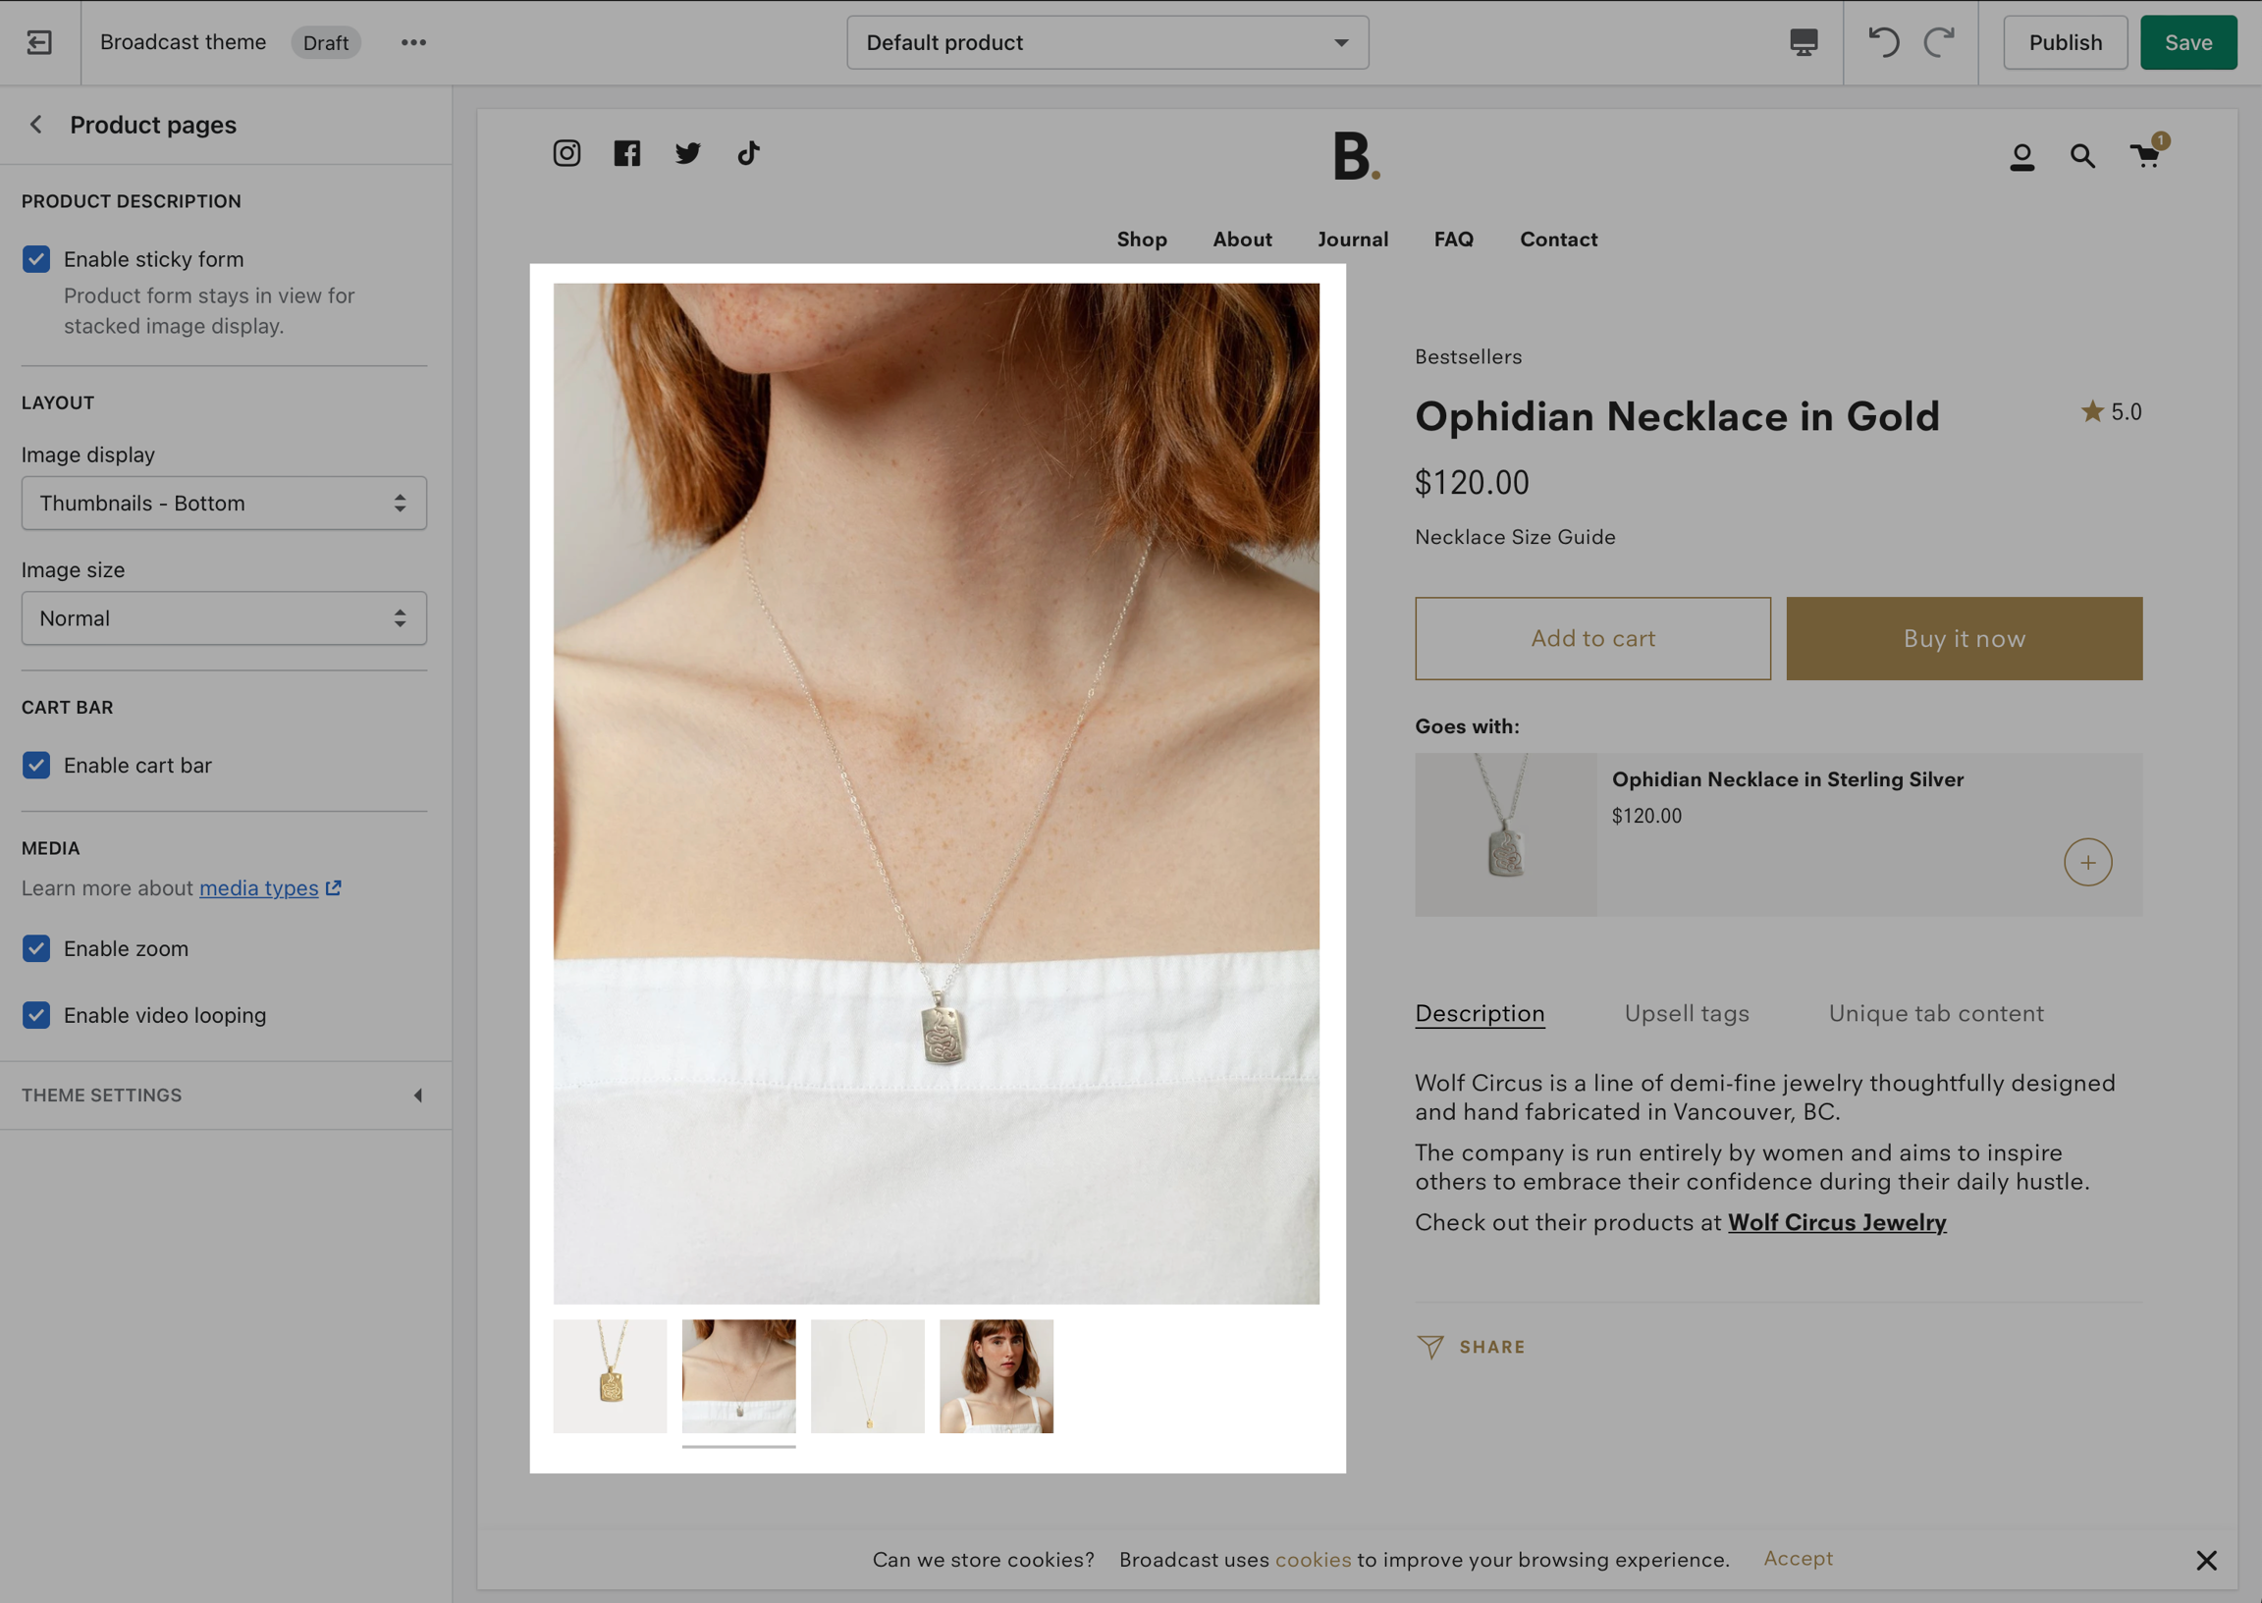Open the Image display dropdown
Viewport: 2262px width, 1603px height.
(x=224, y=504)
